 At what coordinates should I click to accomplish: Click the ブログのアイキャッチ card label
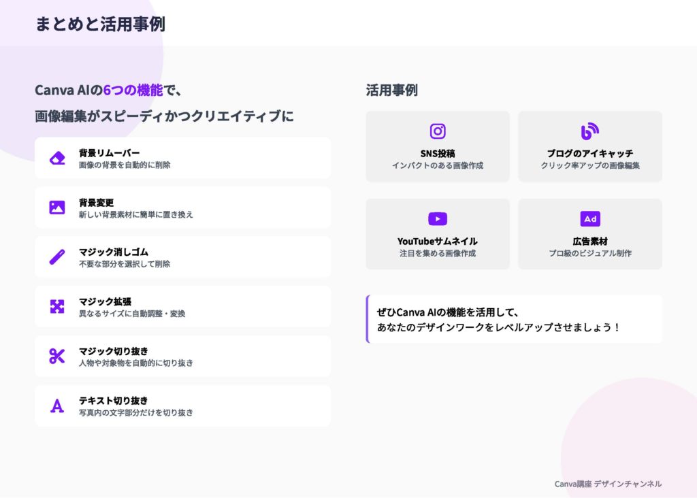pyautogui.click(x=589, y=153)
